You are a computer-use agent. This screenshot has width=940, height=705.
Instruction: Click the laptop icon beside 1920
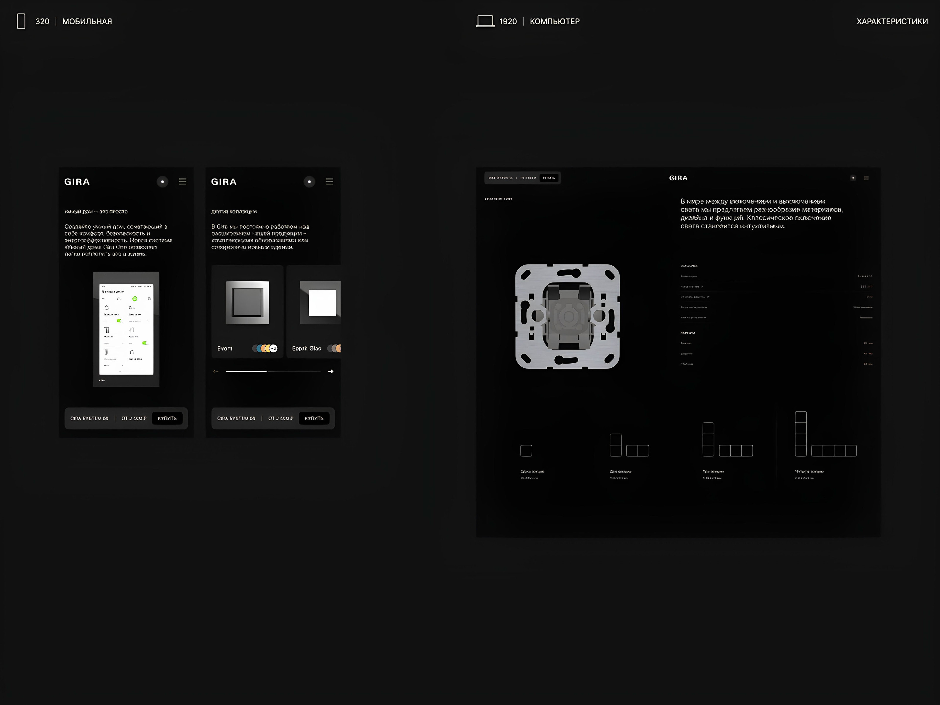(x=485, y=21)
